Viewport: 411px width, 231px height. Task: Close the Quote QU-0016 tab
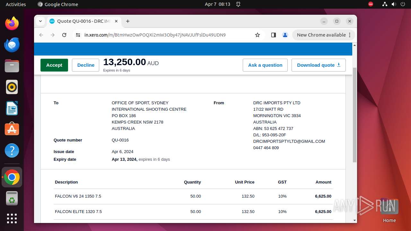point(116,21)
